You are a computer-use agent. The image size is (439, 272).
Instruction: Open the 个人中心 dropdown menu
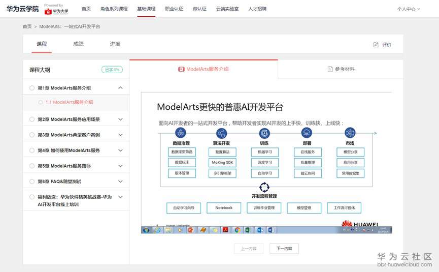pos(409,9)
